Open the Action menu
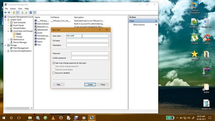This screenshot has width=215, height=121. 13,9
